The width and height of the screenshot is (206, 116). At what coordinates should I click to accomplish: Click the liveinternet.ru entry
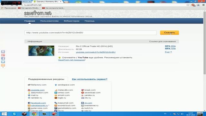[90, 106]
